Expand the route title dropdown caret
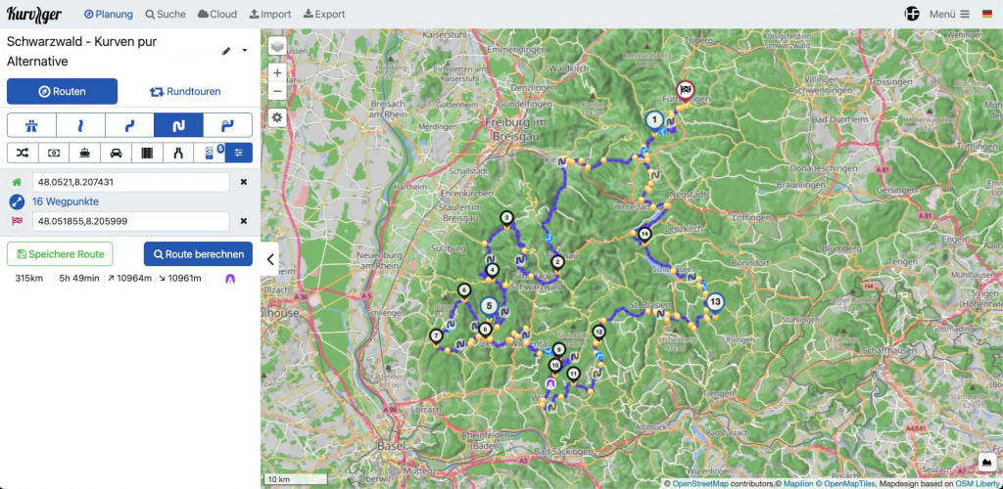1003x489 pixels. pyautogui.click(x=245, y=51)
